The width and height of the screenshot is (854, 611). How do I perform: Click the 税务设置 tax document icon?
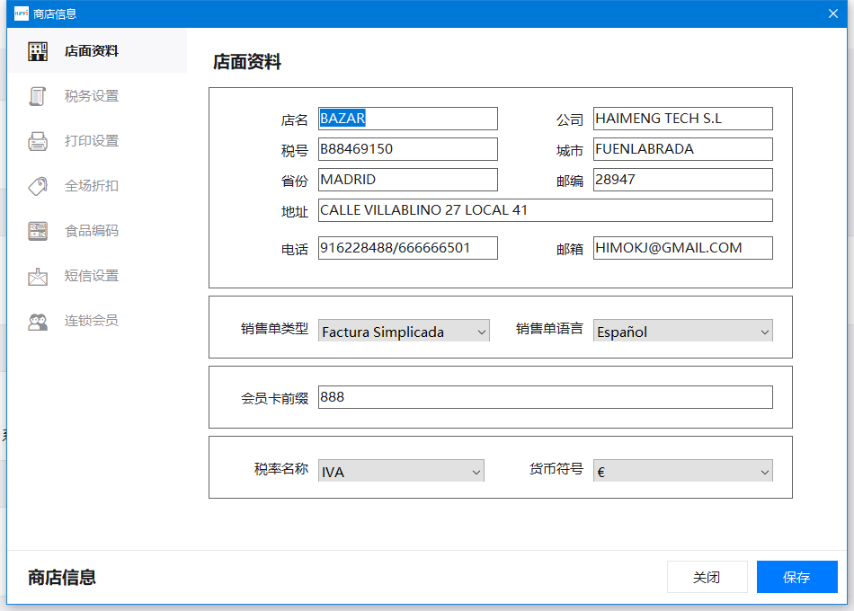[x=38, y=96]
